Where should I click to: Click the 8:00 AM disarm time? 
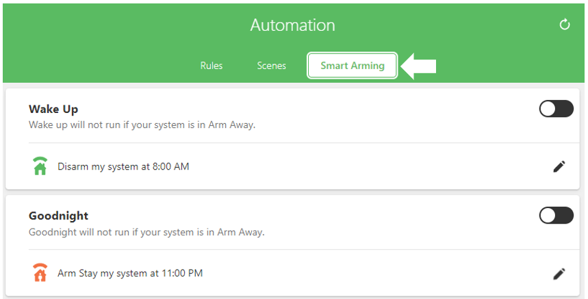tap(170, 166)
